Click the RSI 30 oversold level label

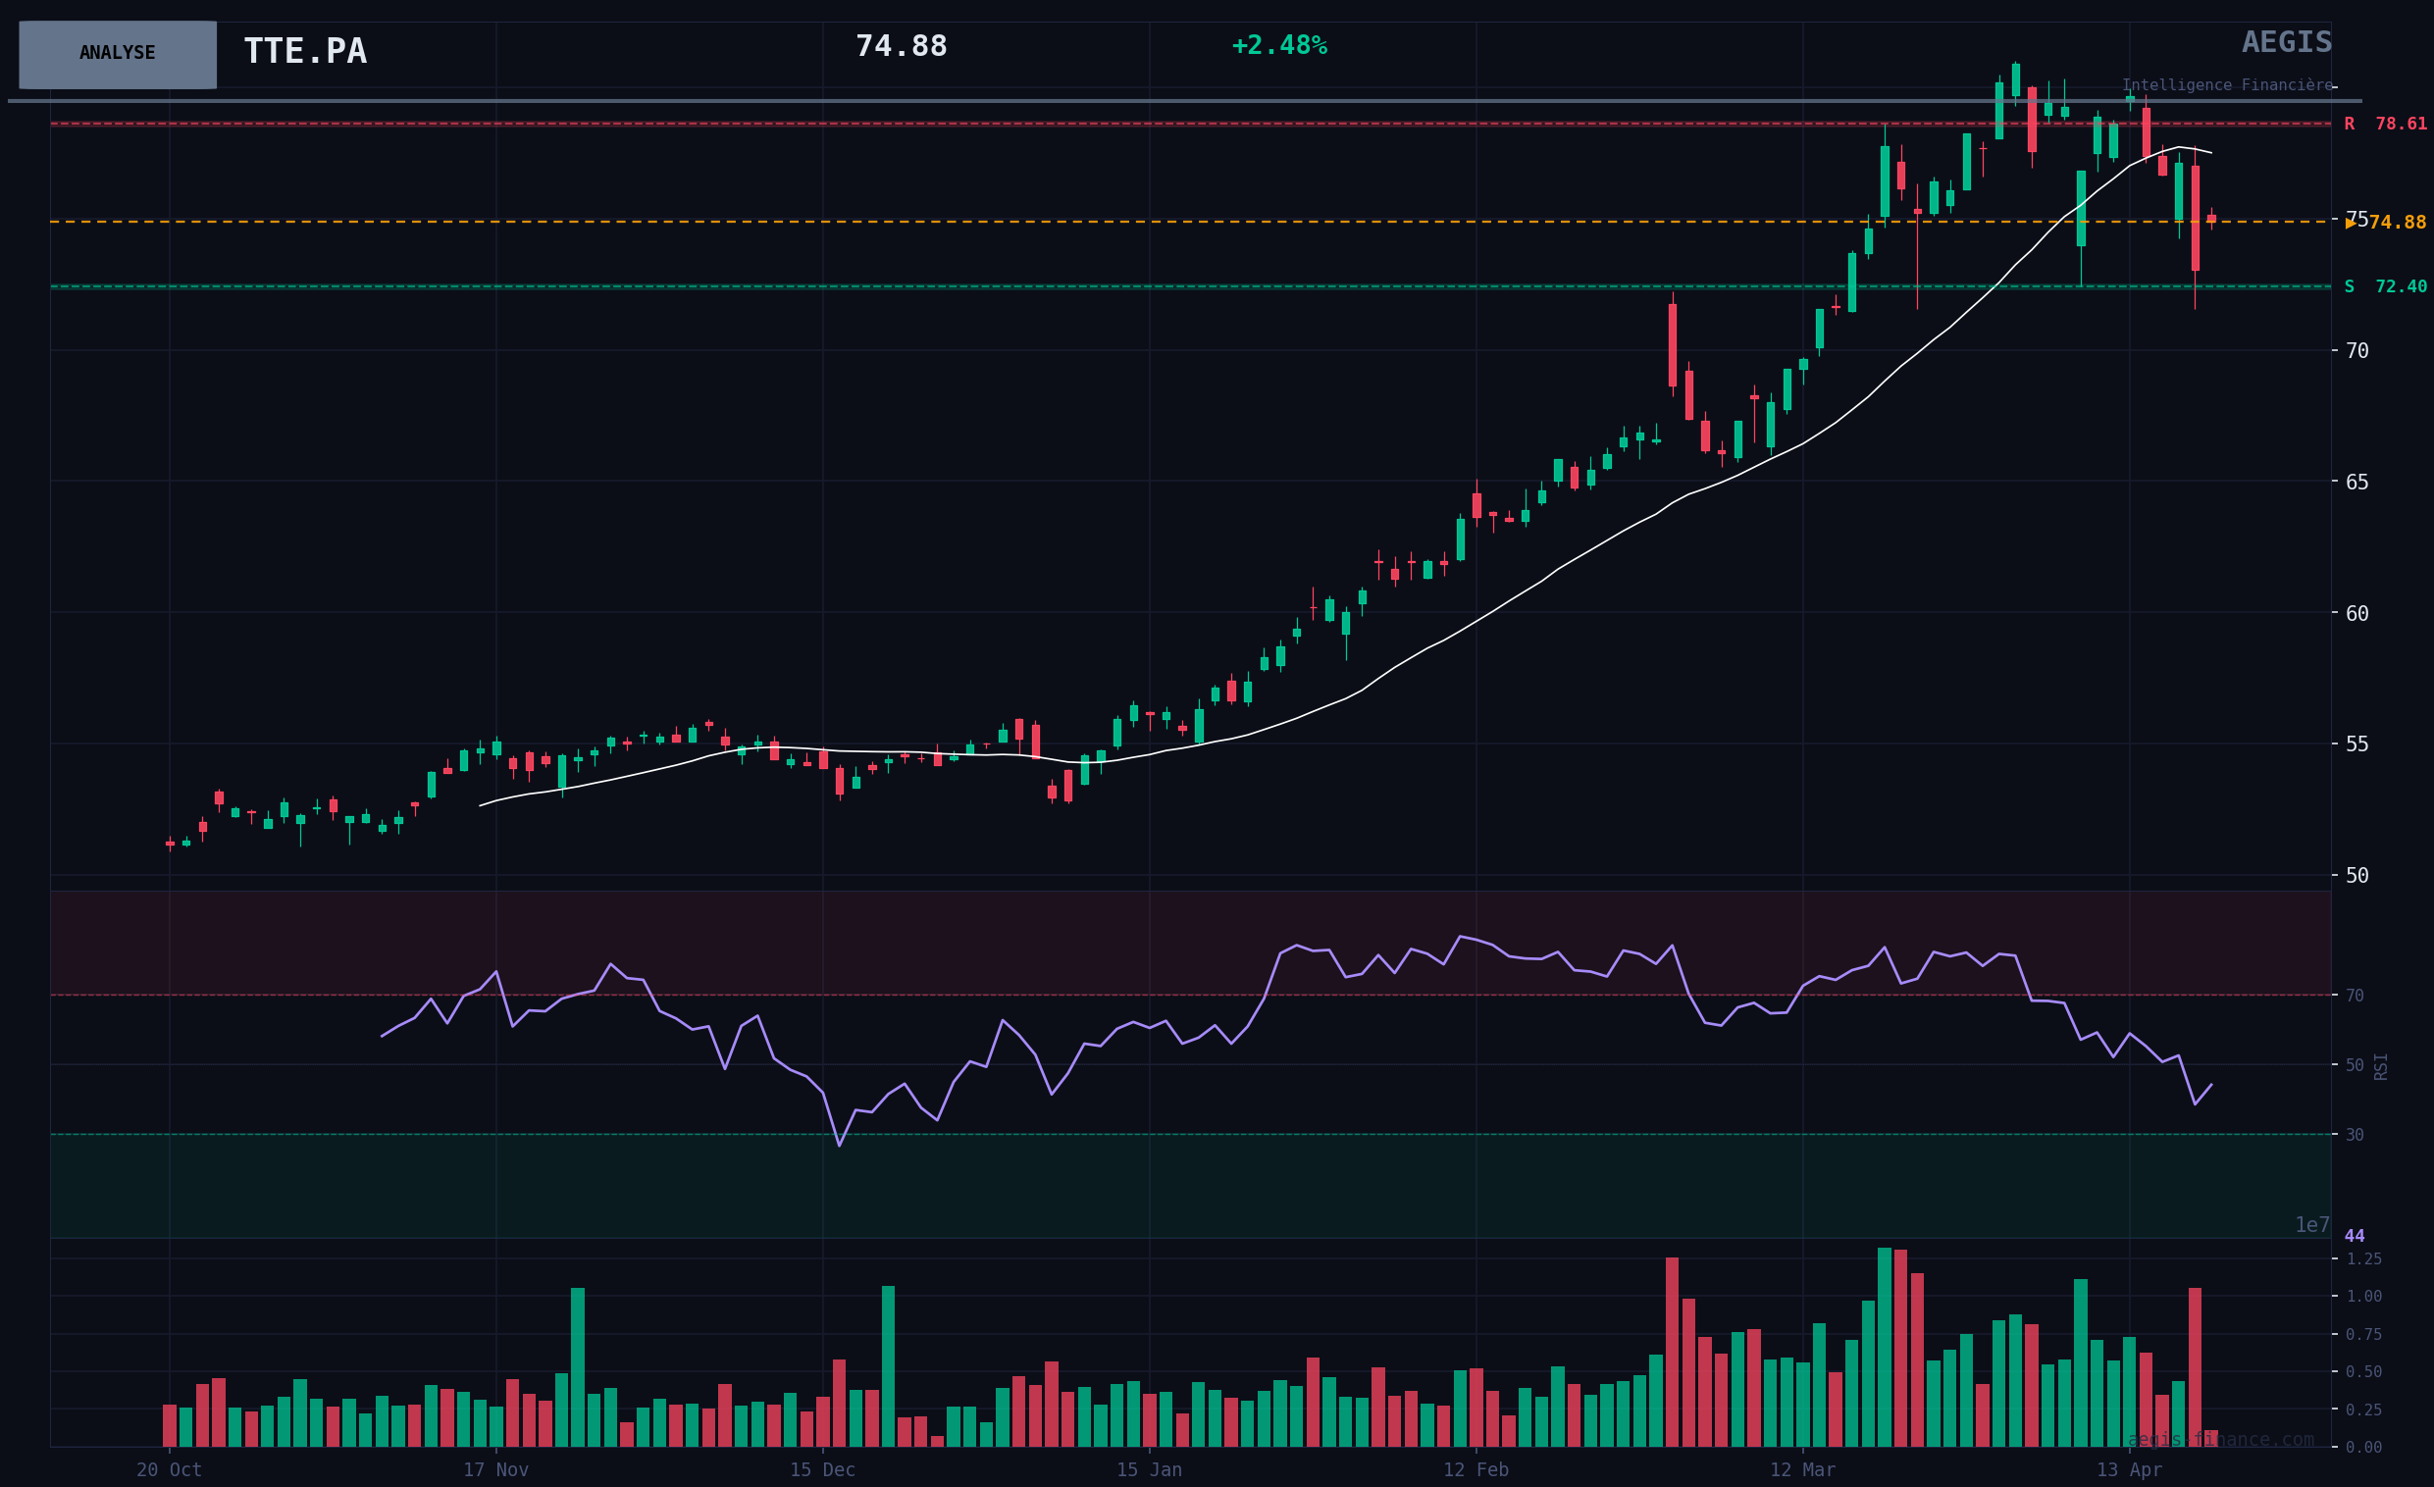(x=2355, y=1136)
